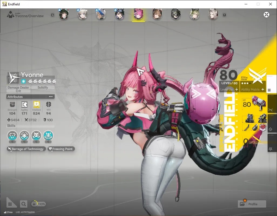The width and height of the screenshot is (277, 216).
Task: Select the light green-haired eighth portrait
Action: [x=194, y=15]
